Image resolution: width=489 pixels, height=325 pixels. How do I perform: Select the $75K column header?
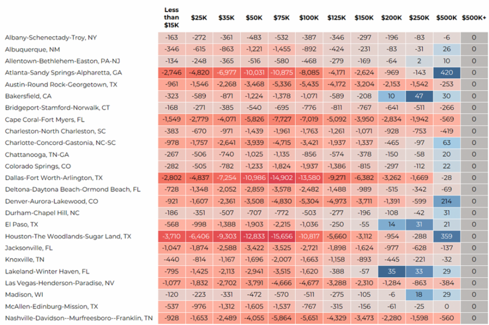click(x=281, y=18)
